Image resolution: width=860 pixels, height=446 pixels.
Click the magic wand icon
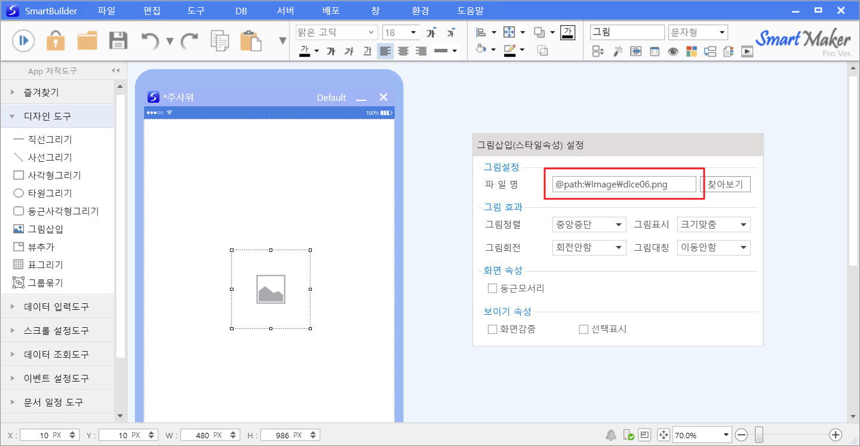click(x=618, y=51)
